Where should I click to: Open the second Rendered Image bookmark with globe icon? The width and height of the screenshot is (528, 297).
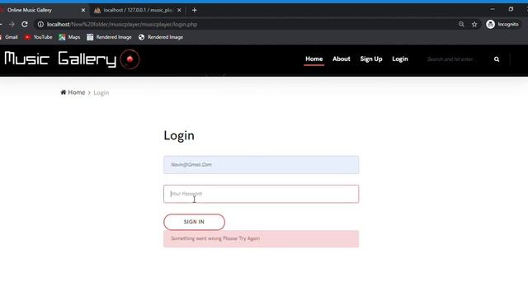[x=161, y=37]
